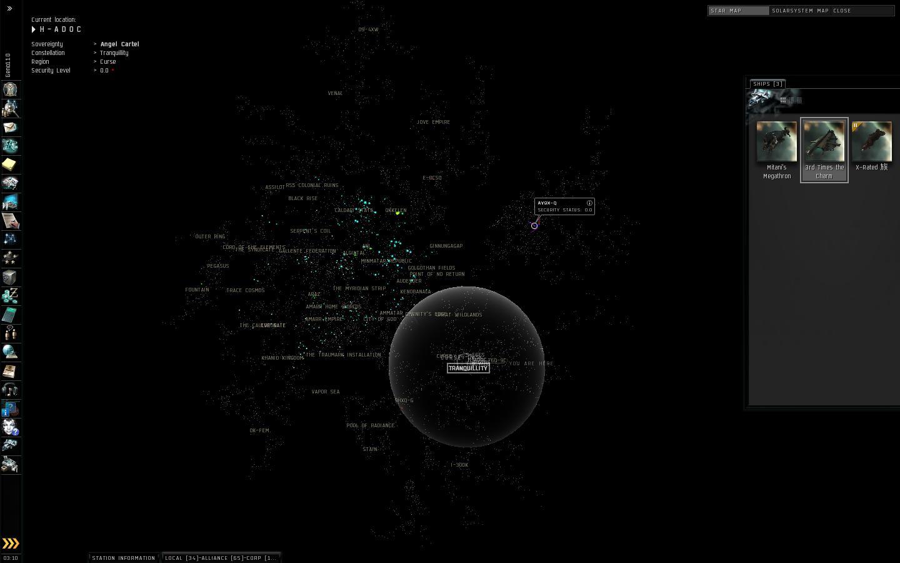The image size is (900, 563).
Task: Open the book-shaped log icon
Action: [x=10, y=371]
